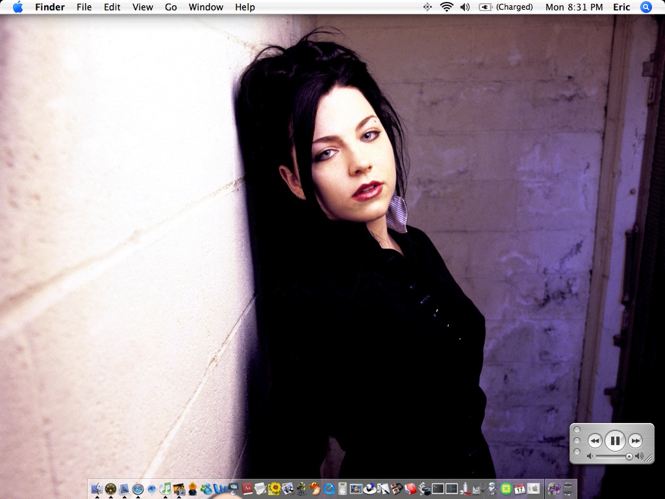Viewport: 665px width, 499px height.
Task: Open the View menu
Action: click(x=142, y=6)
